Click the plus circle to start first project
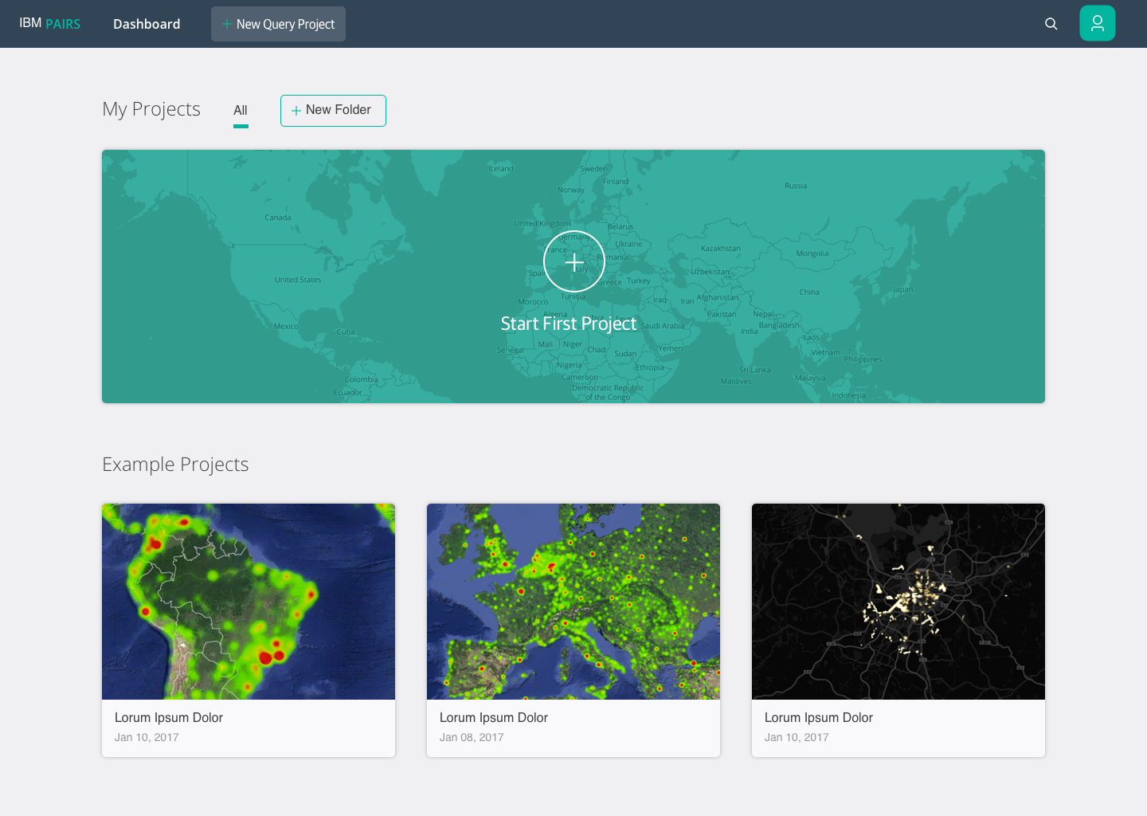The width and height of the screenshot is (1147, 816). (x=573, y=261)
